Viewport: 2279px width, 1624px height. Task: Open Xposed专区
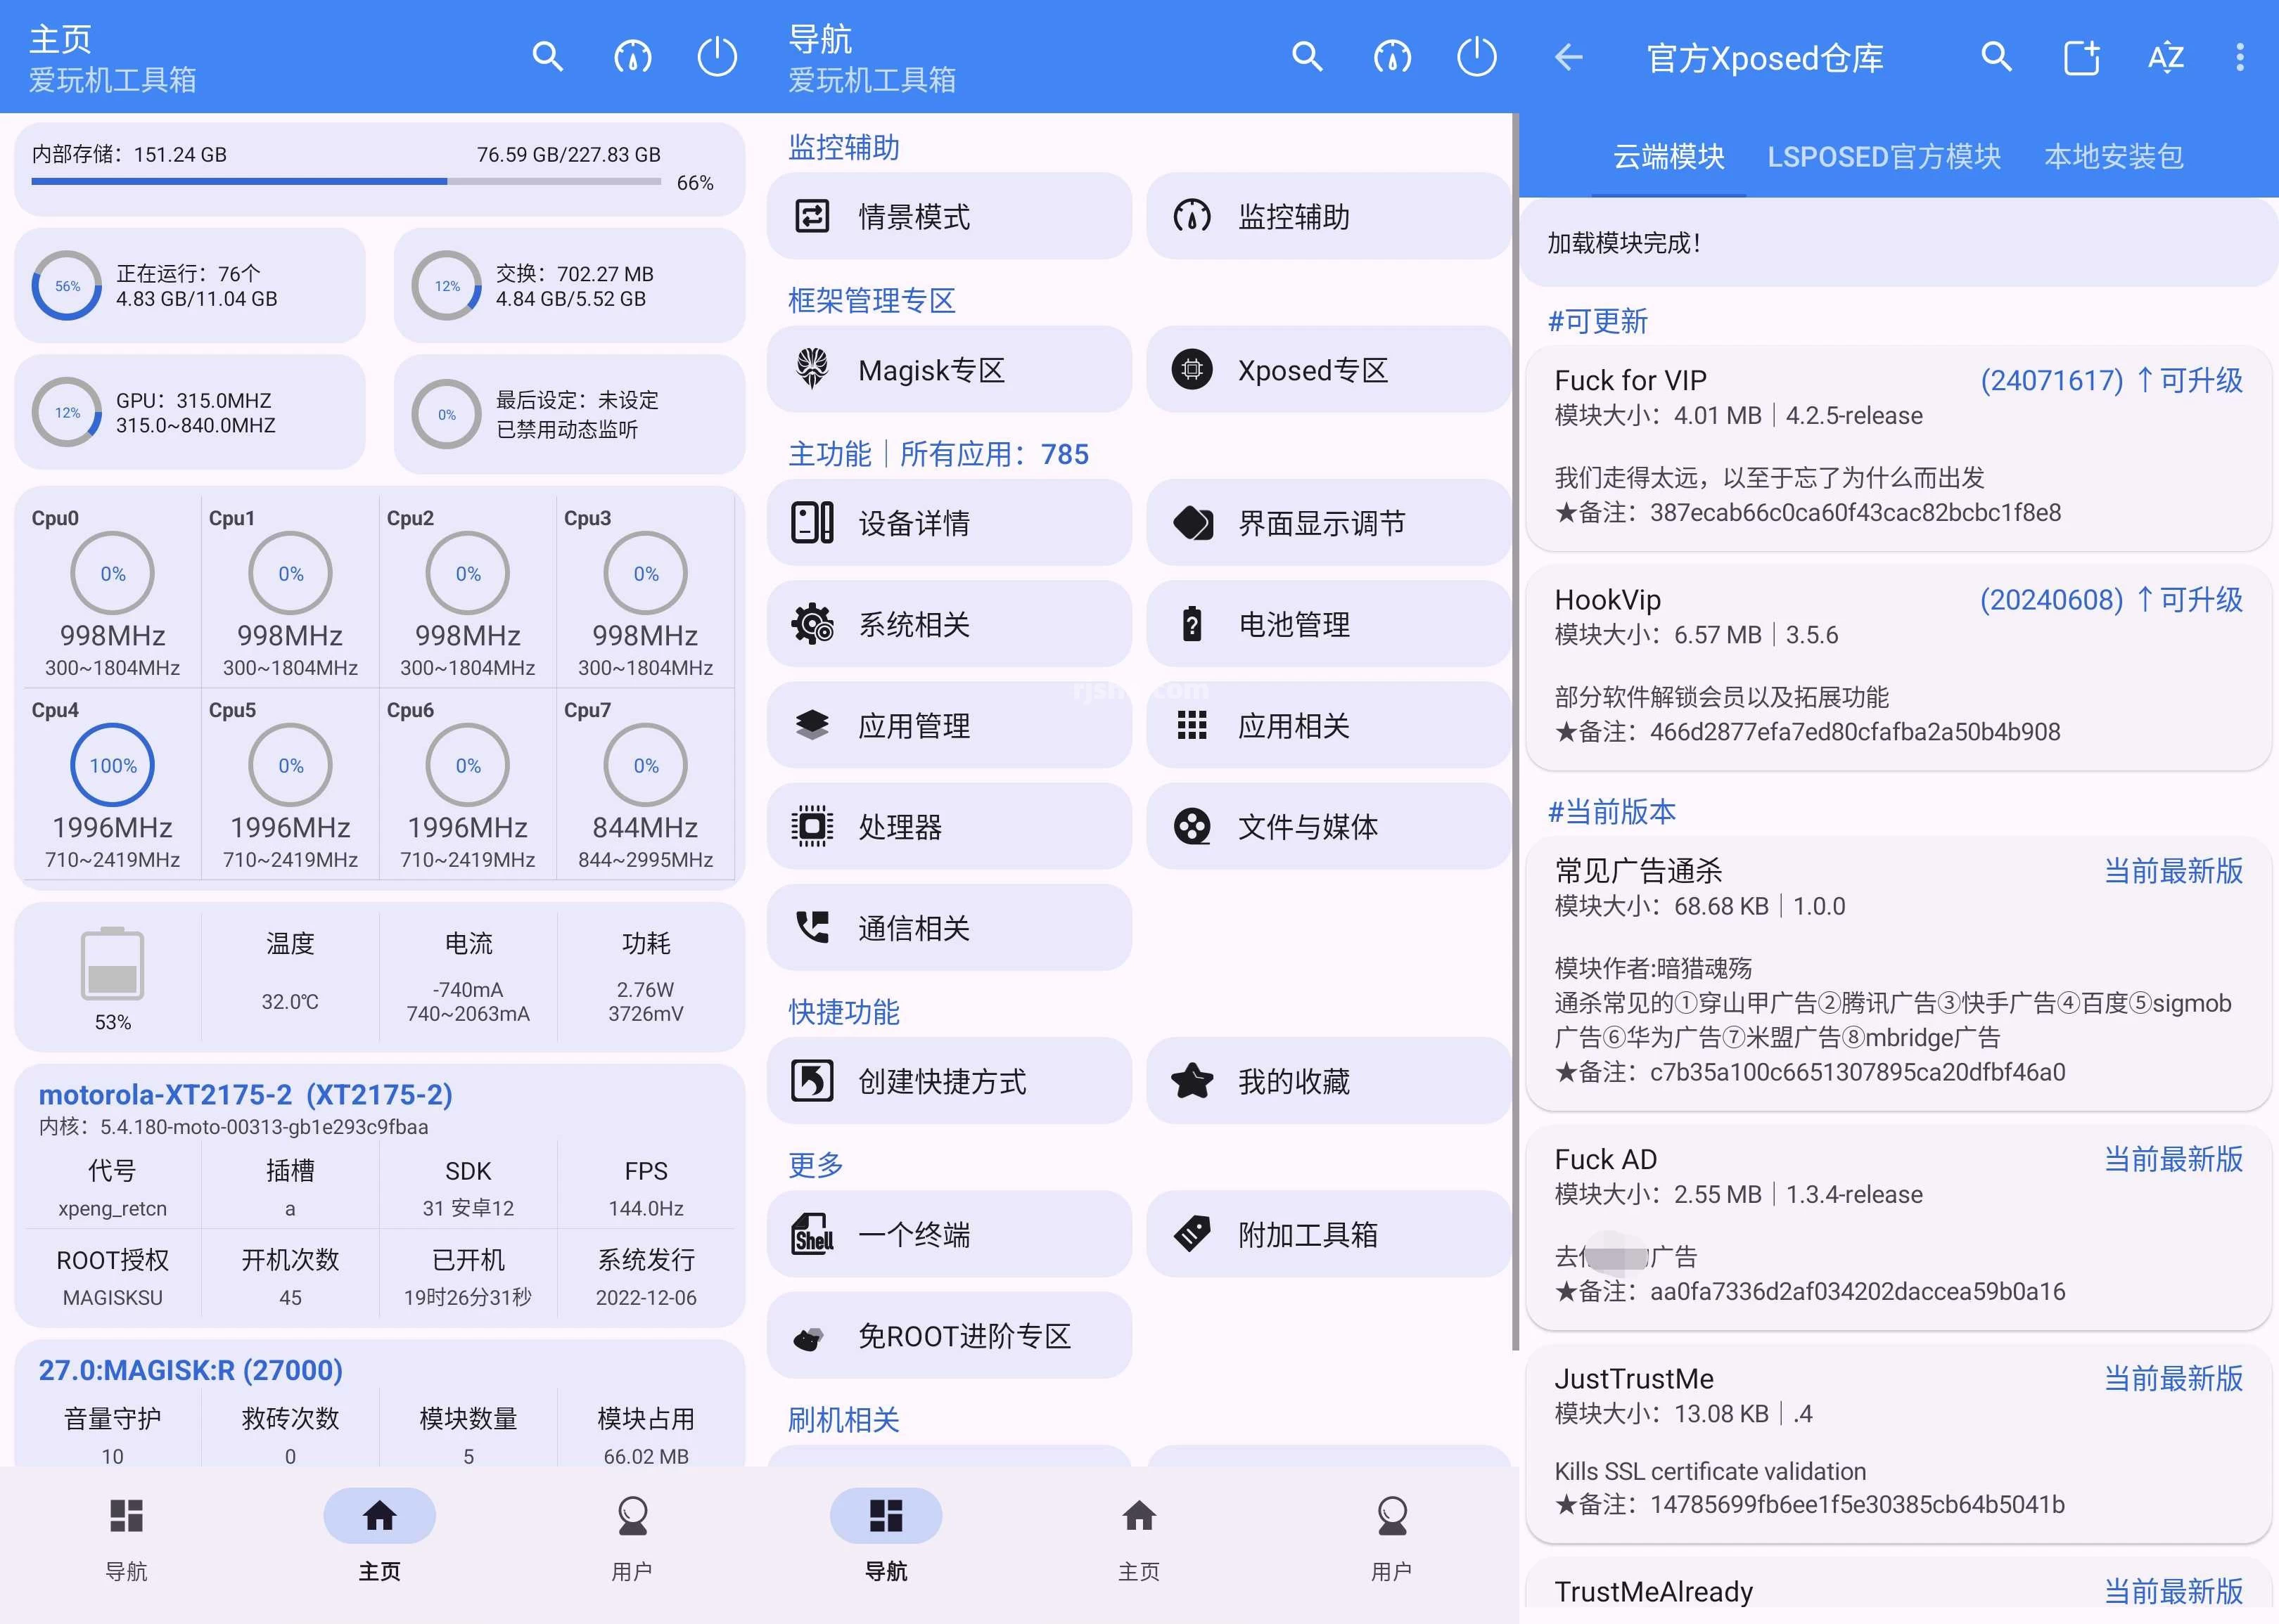(1329, 369)
